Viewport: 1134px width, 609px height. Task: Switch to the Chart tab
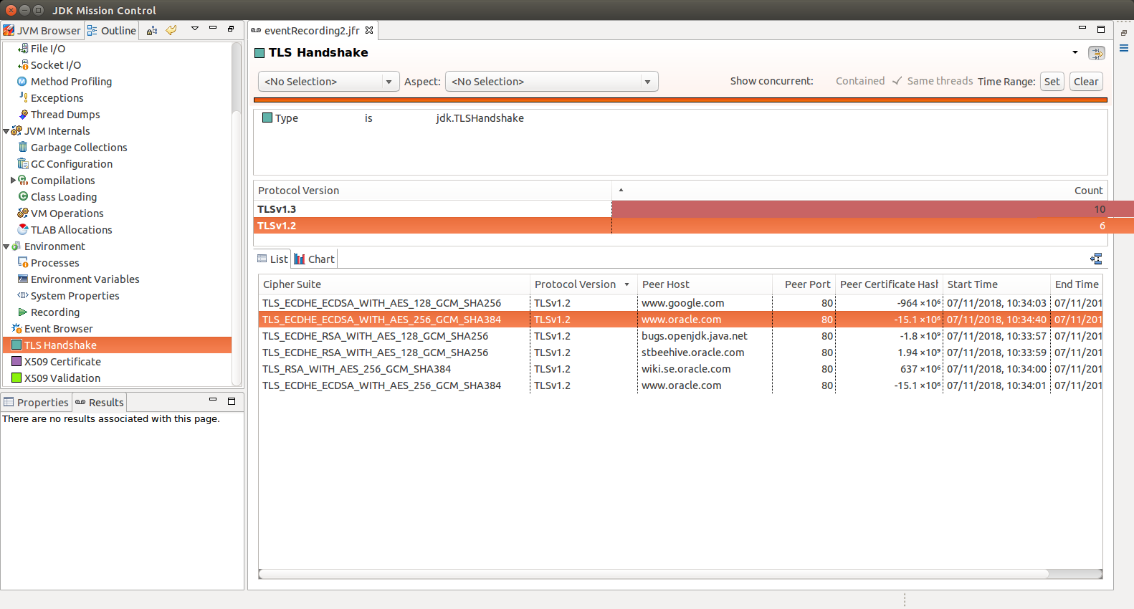coord(315,259)
